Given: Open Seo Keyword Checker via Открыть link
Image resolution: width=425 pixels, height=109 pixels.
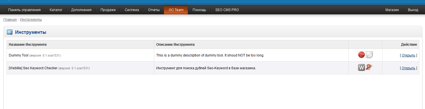Looking at the screenshot, I should (x=409, y=68).
